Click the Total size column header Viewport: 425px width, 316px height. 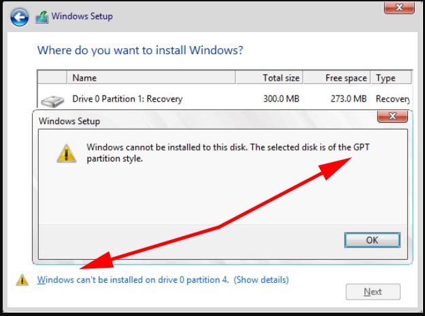(281, 78)
